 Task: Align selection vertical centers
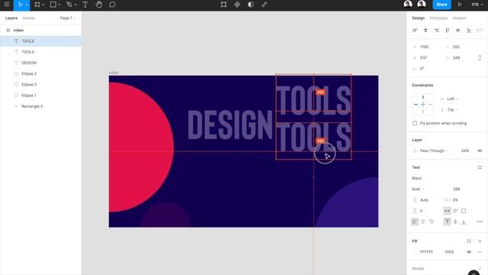(458, 31)
